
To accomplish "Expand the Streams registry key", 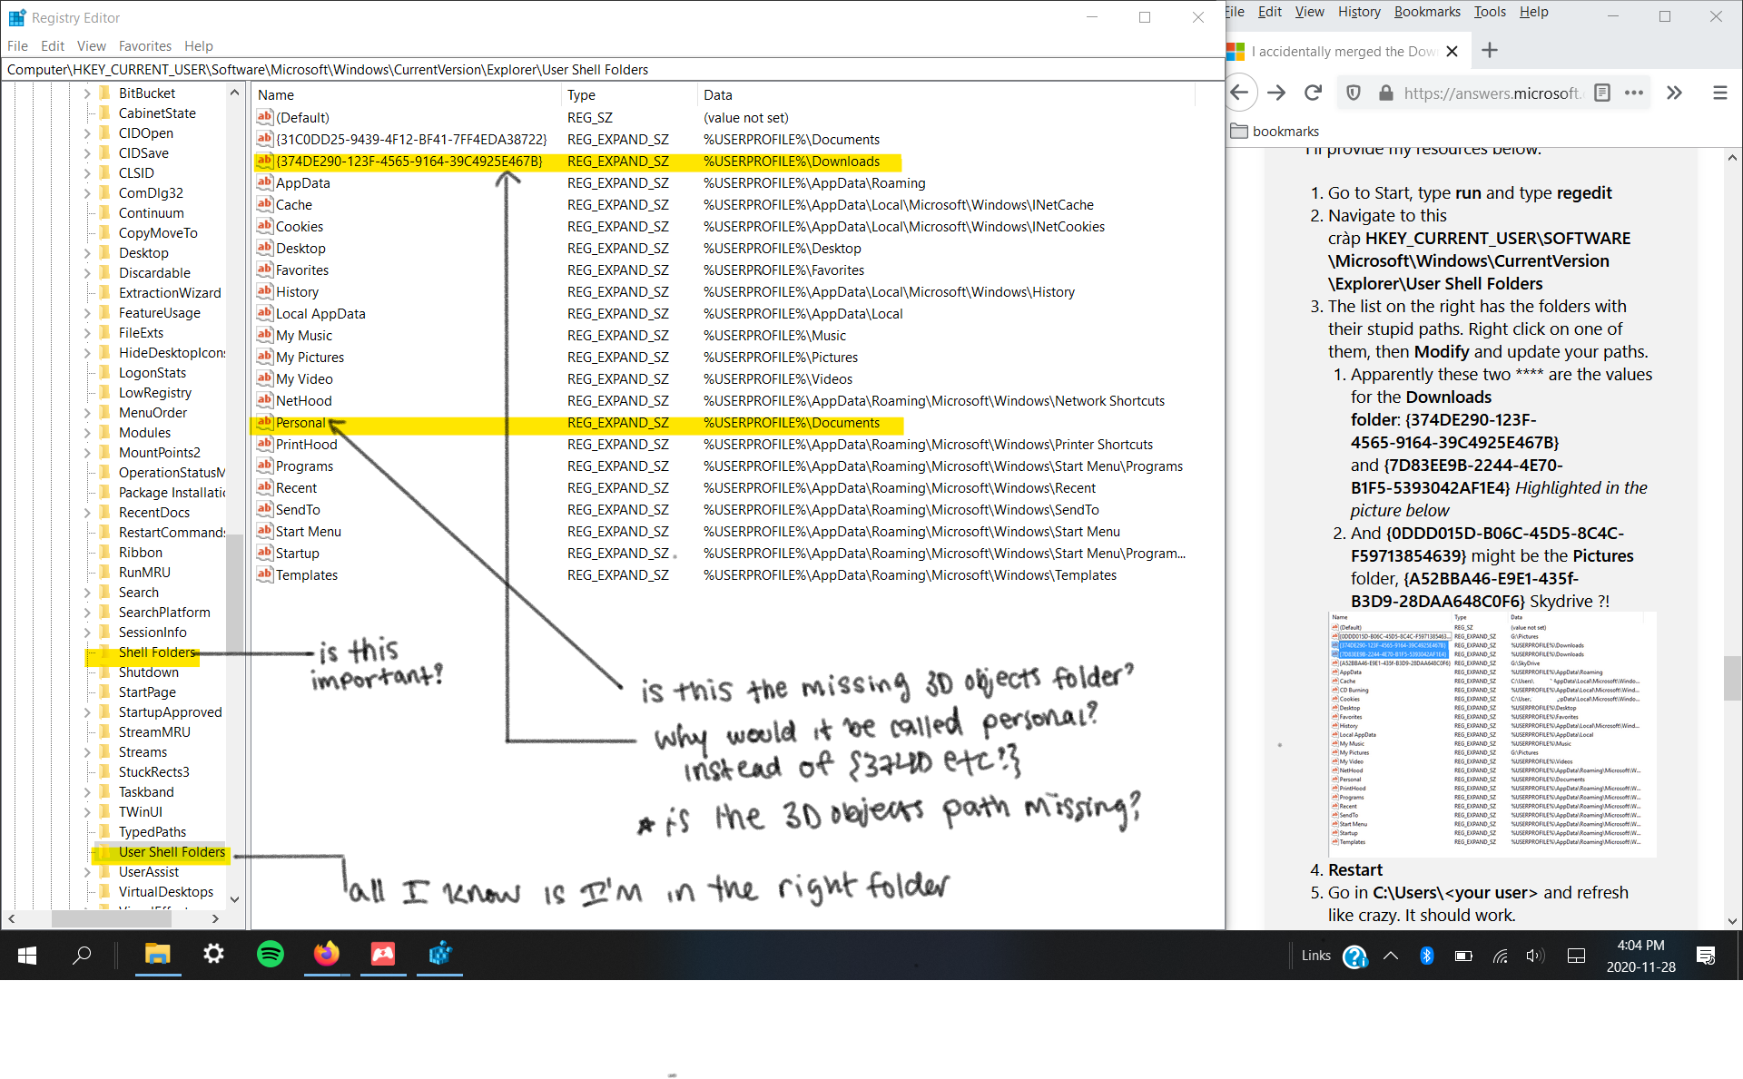I will 87,752.
